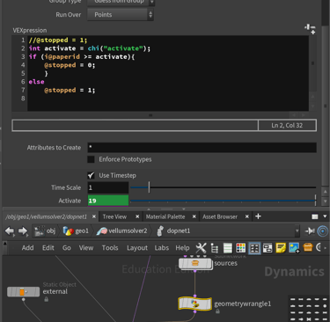Add a yellow sticky note
This screenshot has height=322, width=330.
(x=281, y=248)
